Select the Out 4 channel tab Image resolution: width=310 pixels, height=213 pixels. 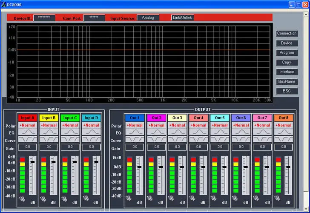[x=198, y=118]
